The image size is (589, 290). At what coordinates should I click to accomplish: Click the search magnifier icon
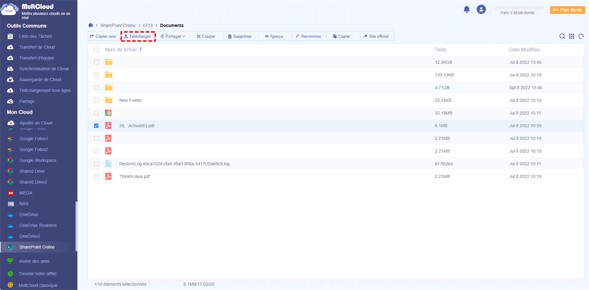pos(562,36)
